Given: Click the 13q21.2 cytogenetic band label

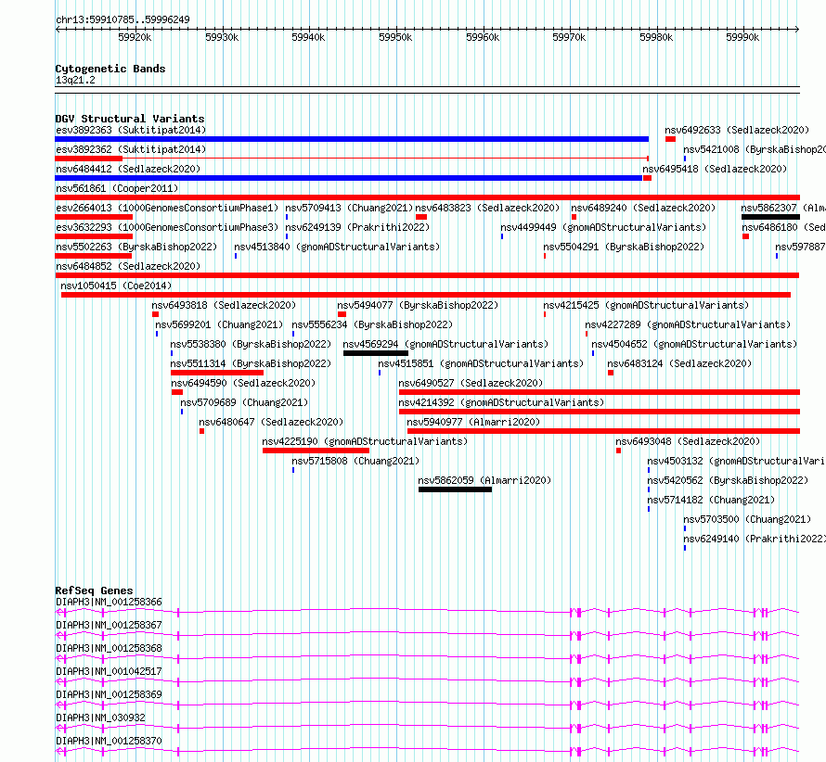Looking at the screenshot, I should tap(75, 80).
